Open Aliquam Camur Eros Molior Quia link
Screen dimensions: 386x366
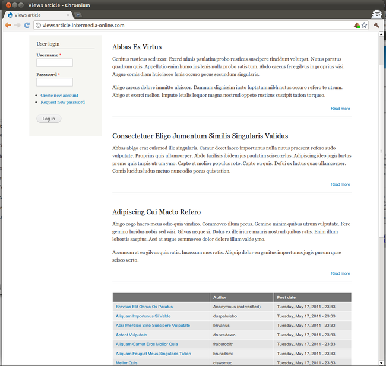click(x=147, y=344)
